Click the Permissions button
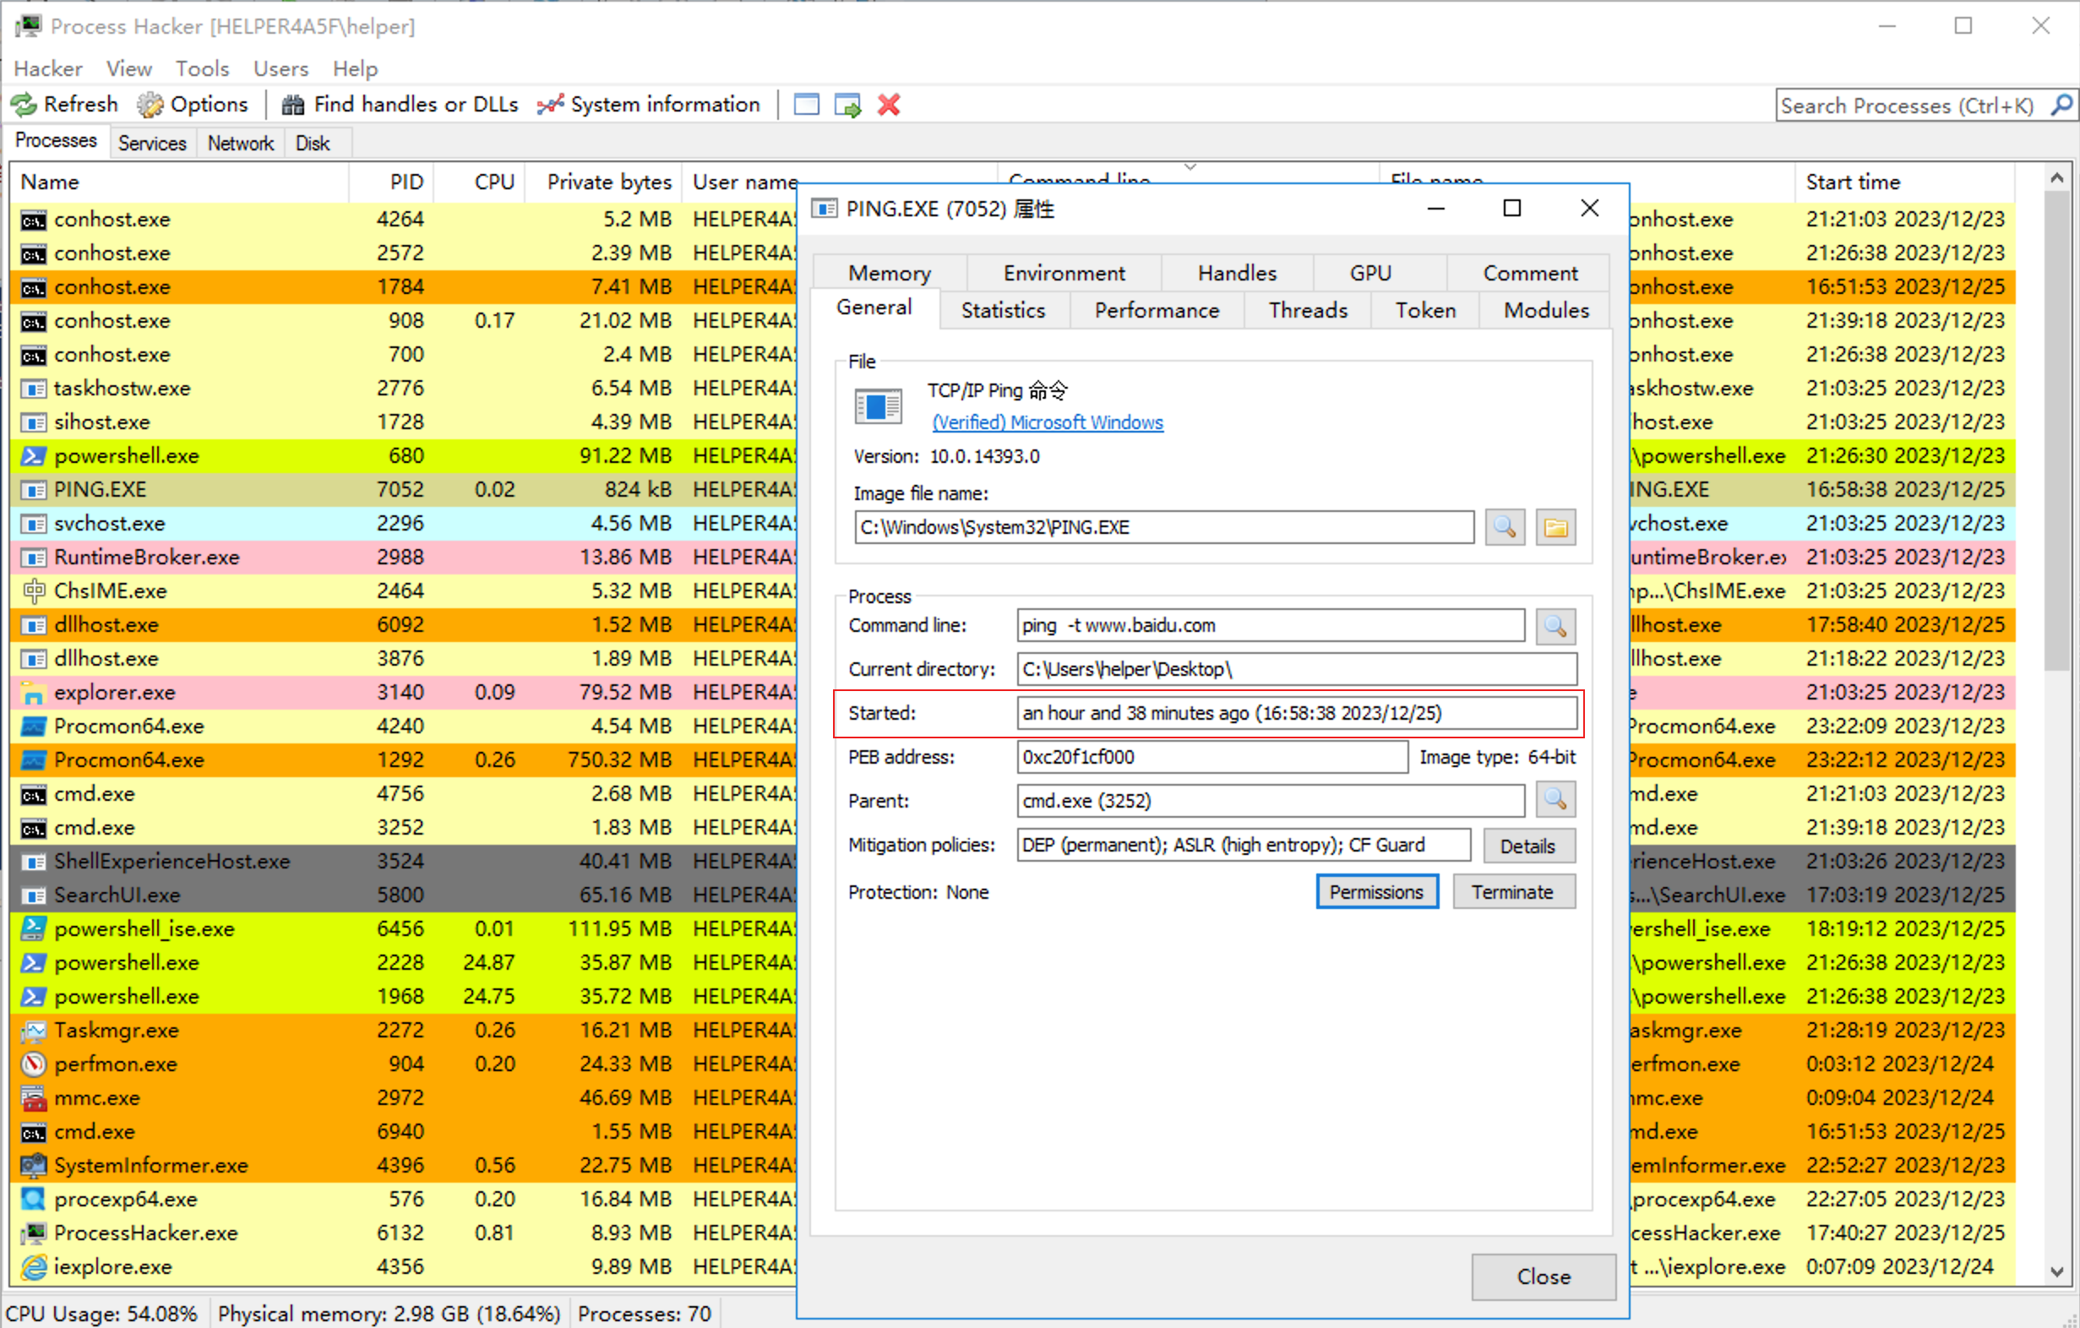 coord(1376,892)
